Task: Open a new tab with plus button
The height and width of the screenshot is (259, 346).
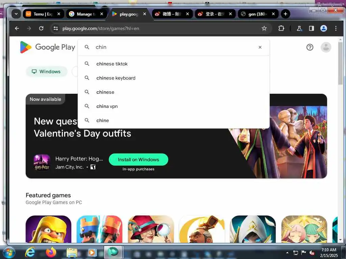Action: point(285,14)
